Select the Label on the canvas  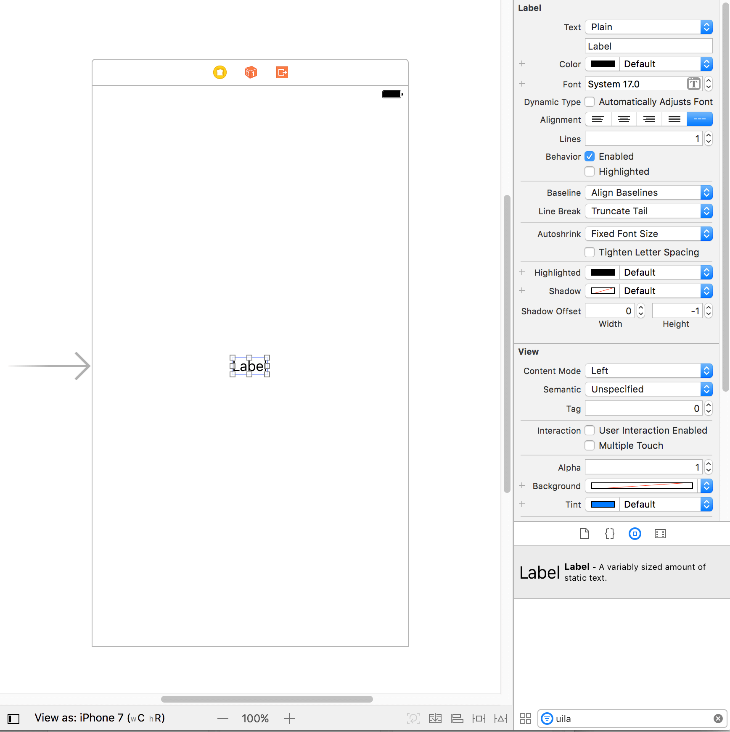point(249,366)
